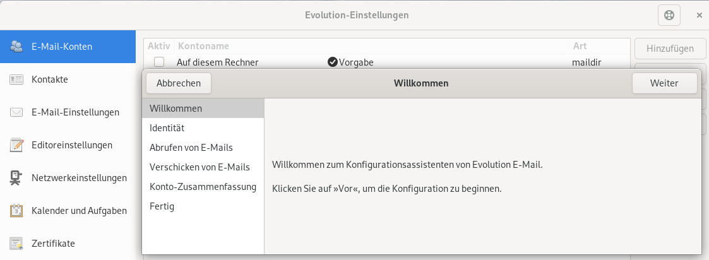Click the Kontakte address card icon
The image size is (709, 260).
(x=16, y=80)
